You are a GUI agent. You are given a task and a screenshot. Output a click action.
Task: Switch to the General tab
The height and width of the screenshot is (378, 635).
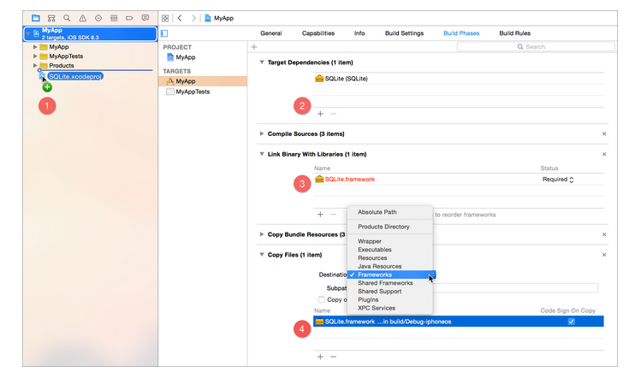[x=271, y=33]
